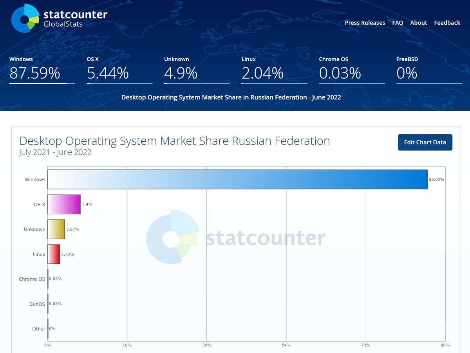Image resolution: width=470 pixels, height=353 pixels.
Task: Open the Feedback link
Action: point(447,23)
